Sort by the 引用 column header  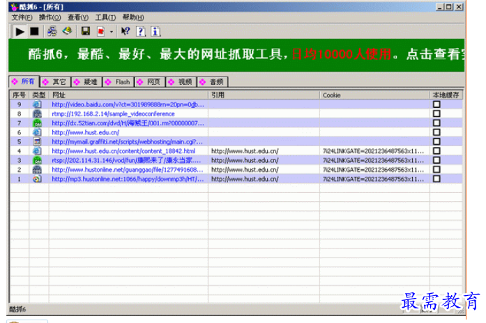point(264,95)
